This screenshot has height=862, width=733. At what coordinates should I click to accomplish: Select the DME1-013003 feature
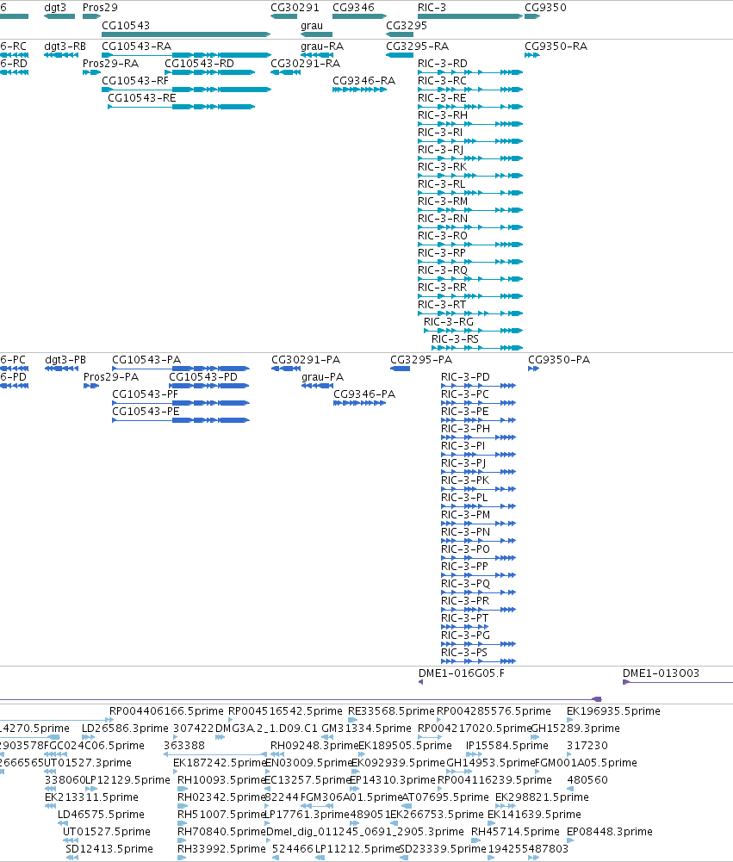[678, 682]
